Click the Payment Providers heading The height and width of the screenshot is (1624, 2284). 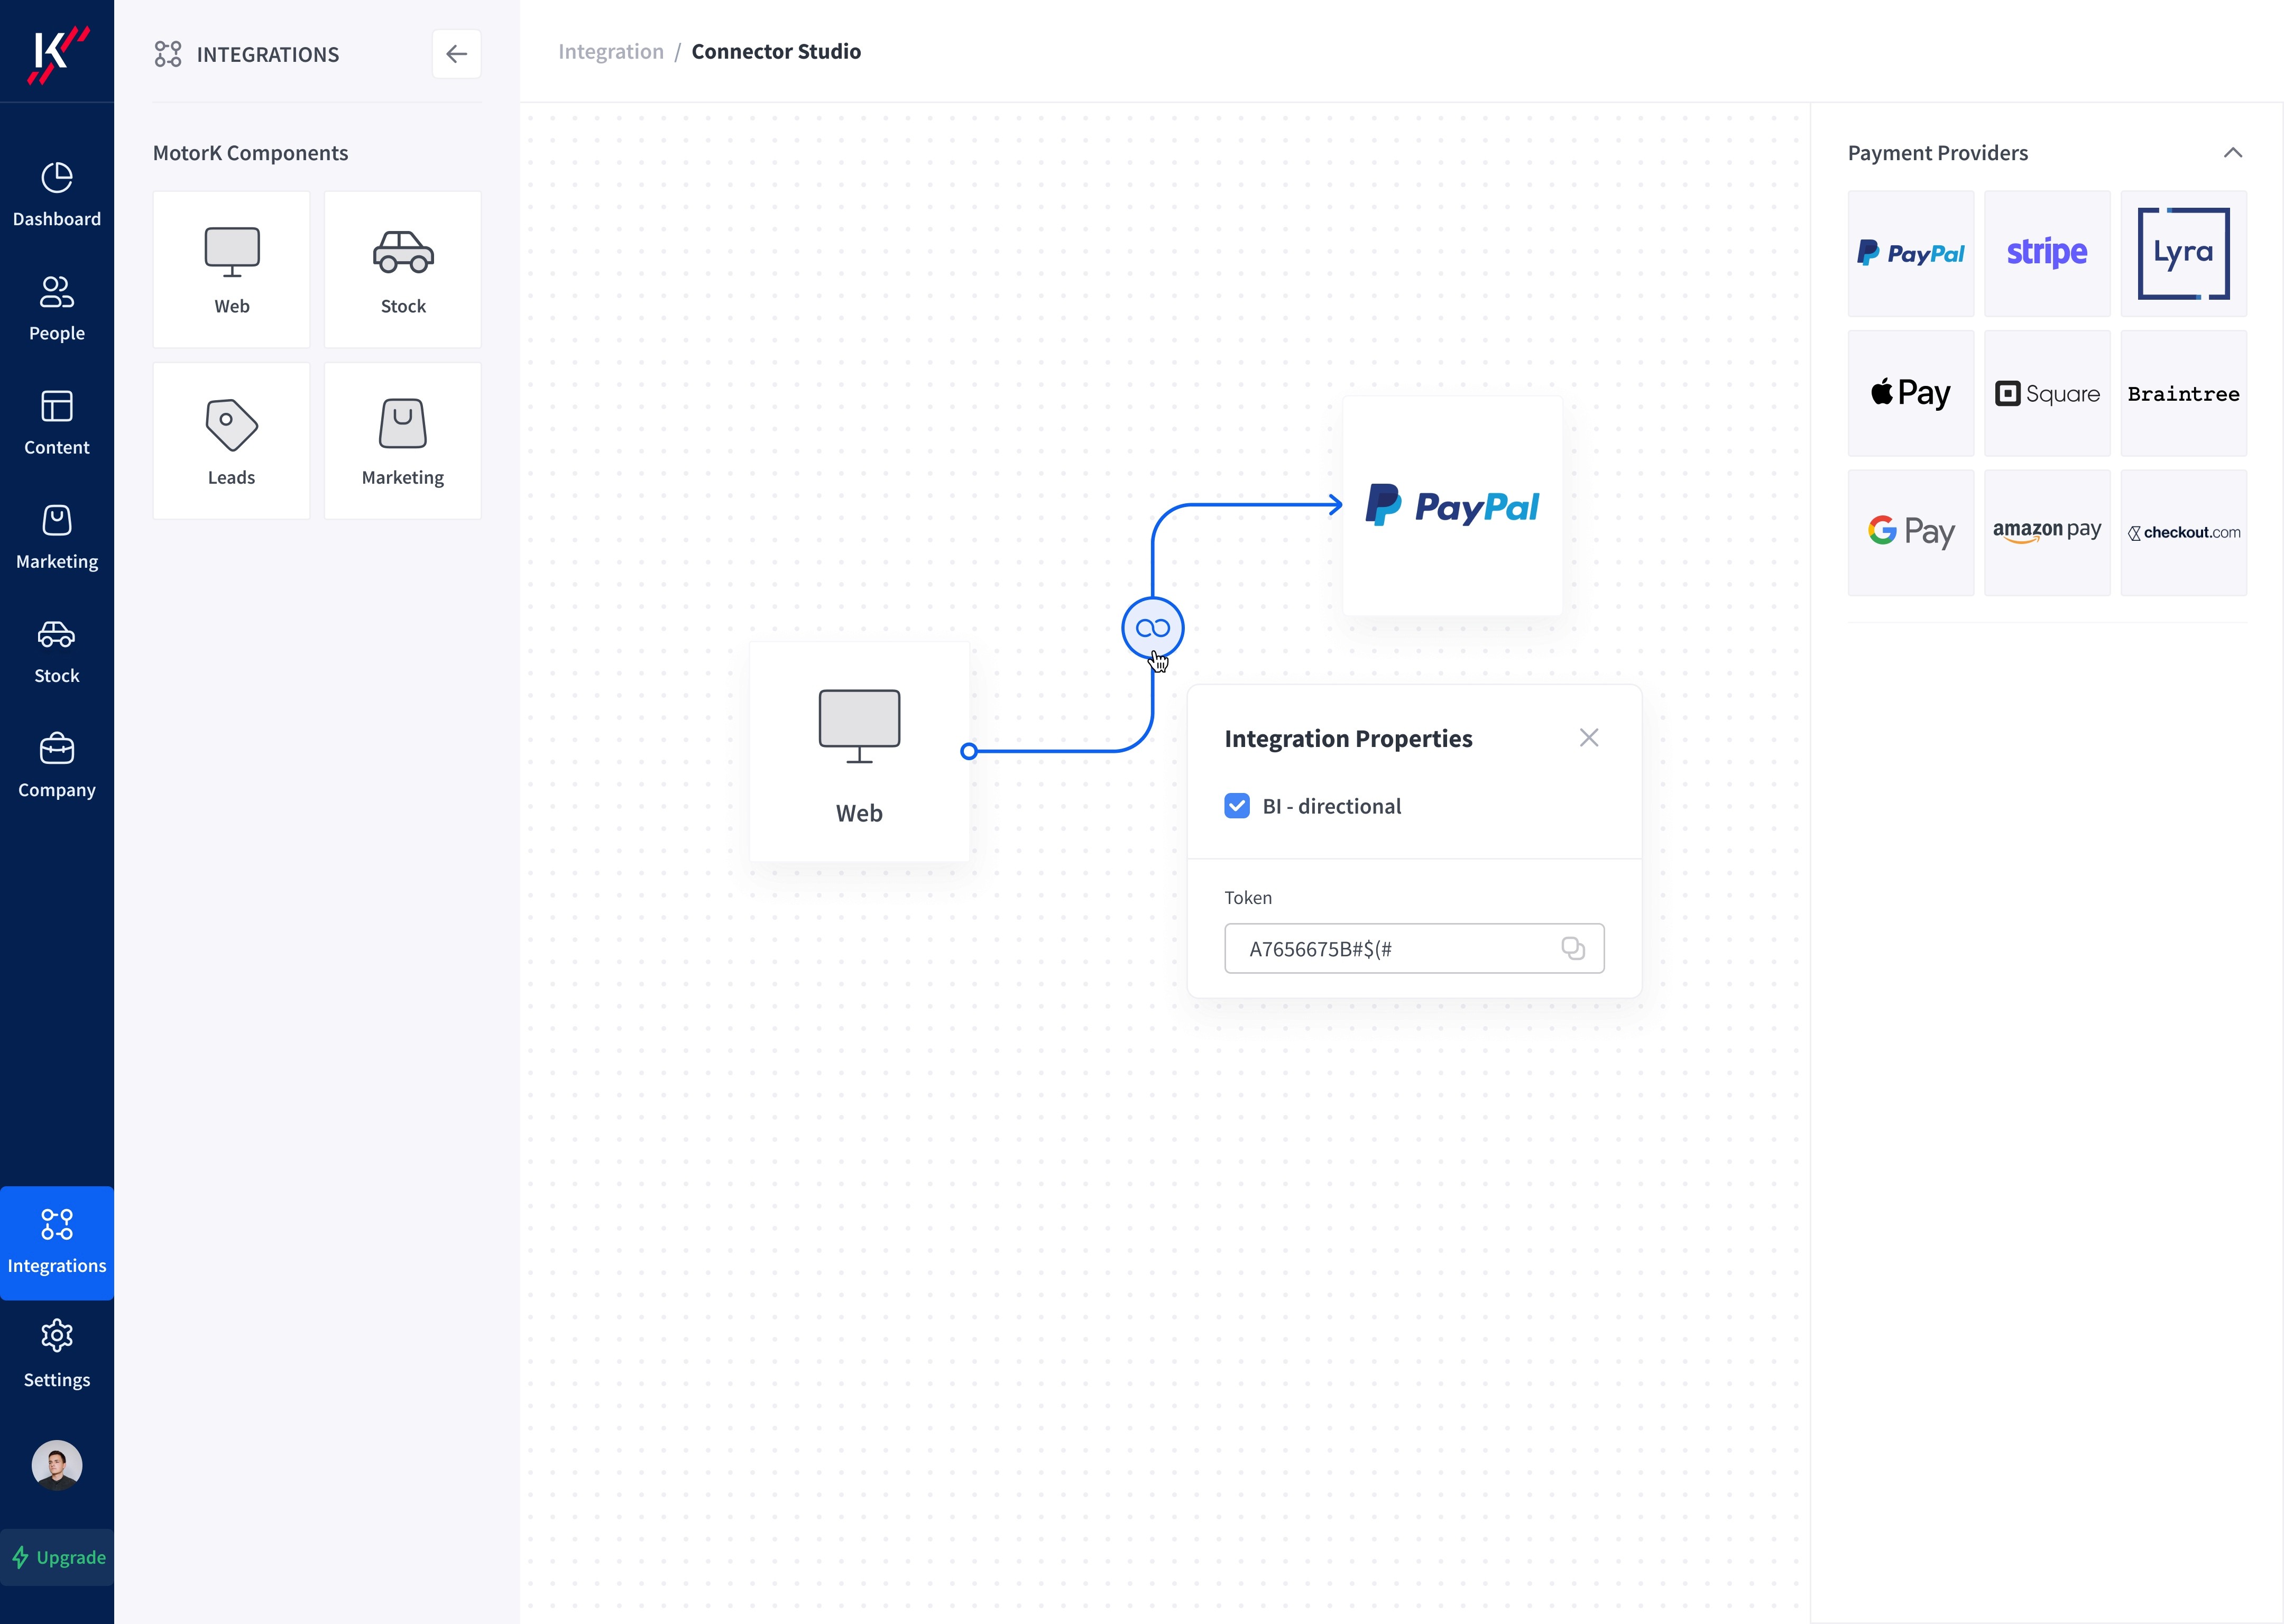click(1938, 153)
